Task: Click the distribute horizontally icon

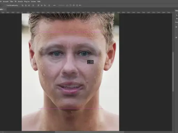Action: coord(33,6)
